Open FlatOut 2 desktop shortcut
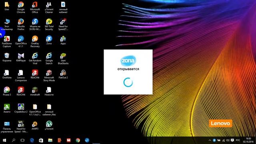This screenshot has height=144, width=256. click(63, 74)
